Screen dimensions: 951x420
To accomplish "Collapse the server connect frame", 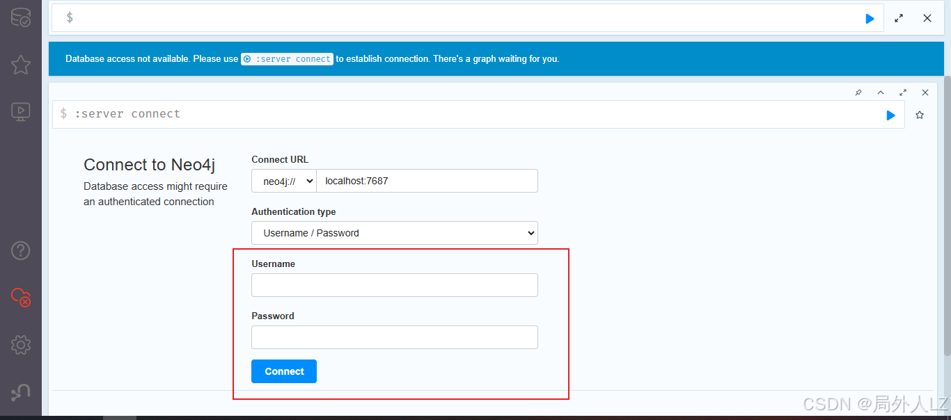I will point(881,92).
